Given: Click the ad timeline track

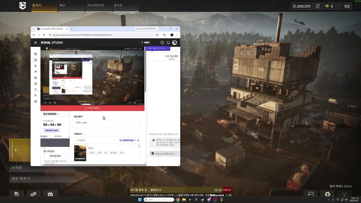Looking at the screenshot, I should (x=55, y=143).
